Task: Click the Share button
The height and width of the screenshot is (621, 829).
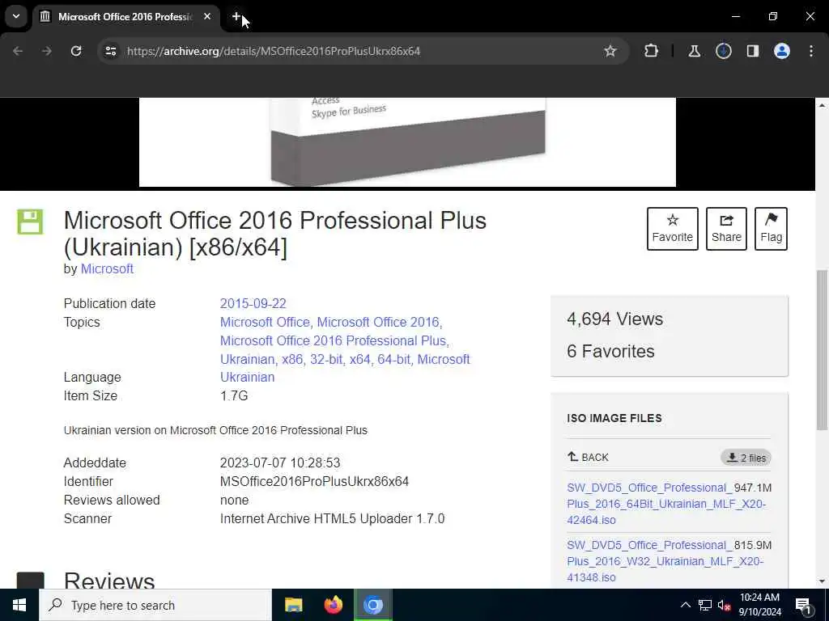Action: click(726, 229)
